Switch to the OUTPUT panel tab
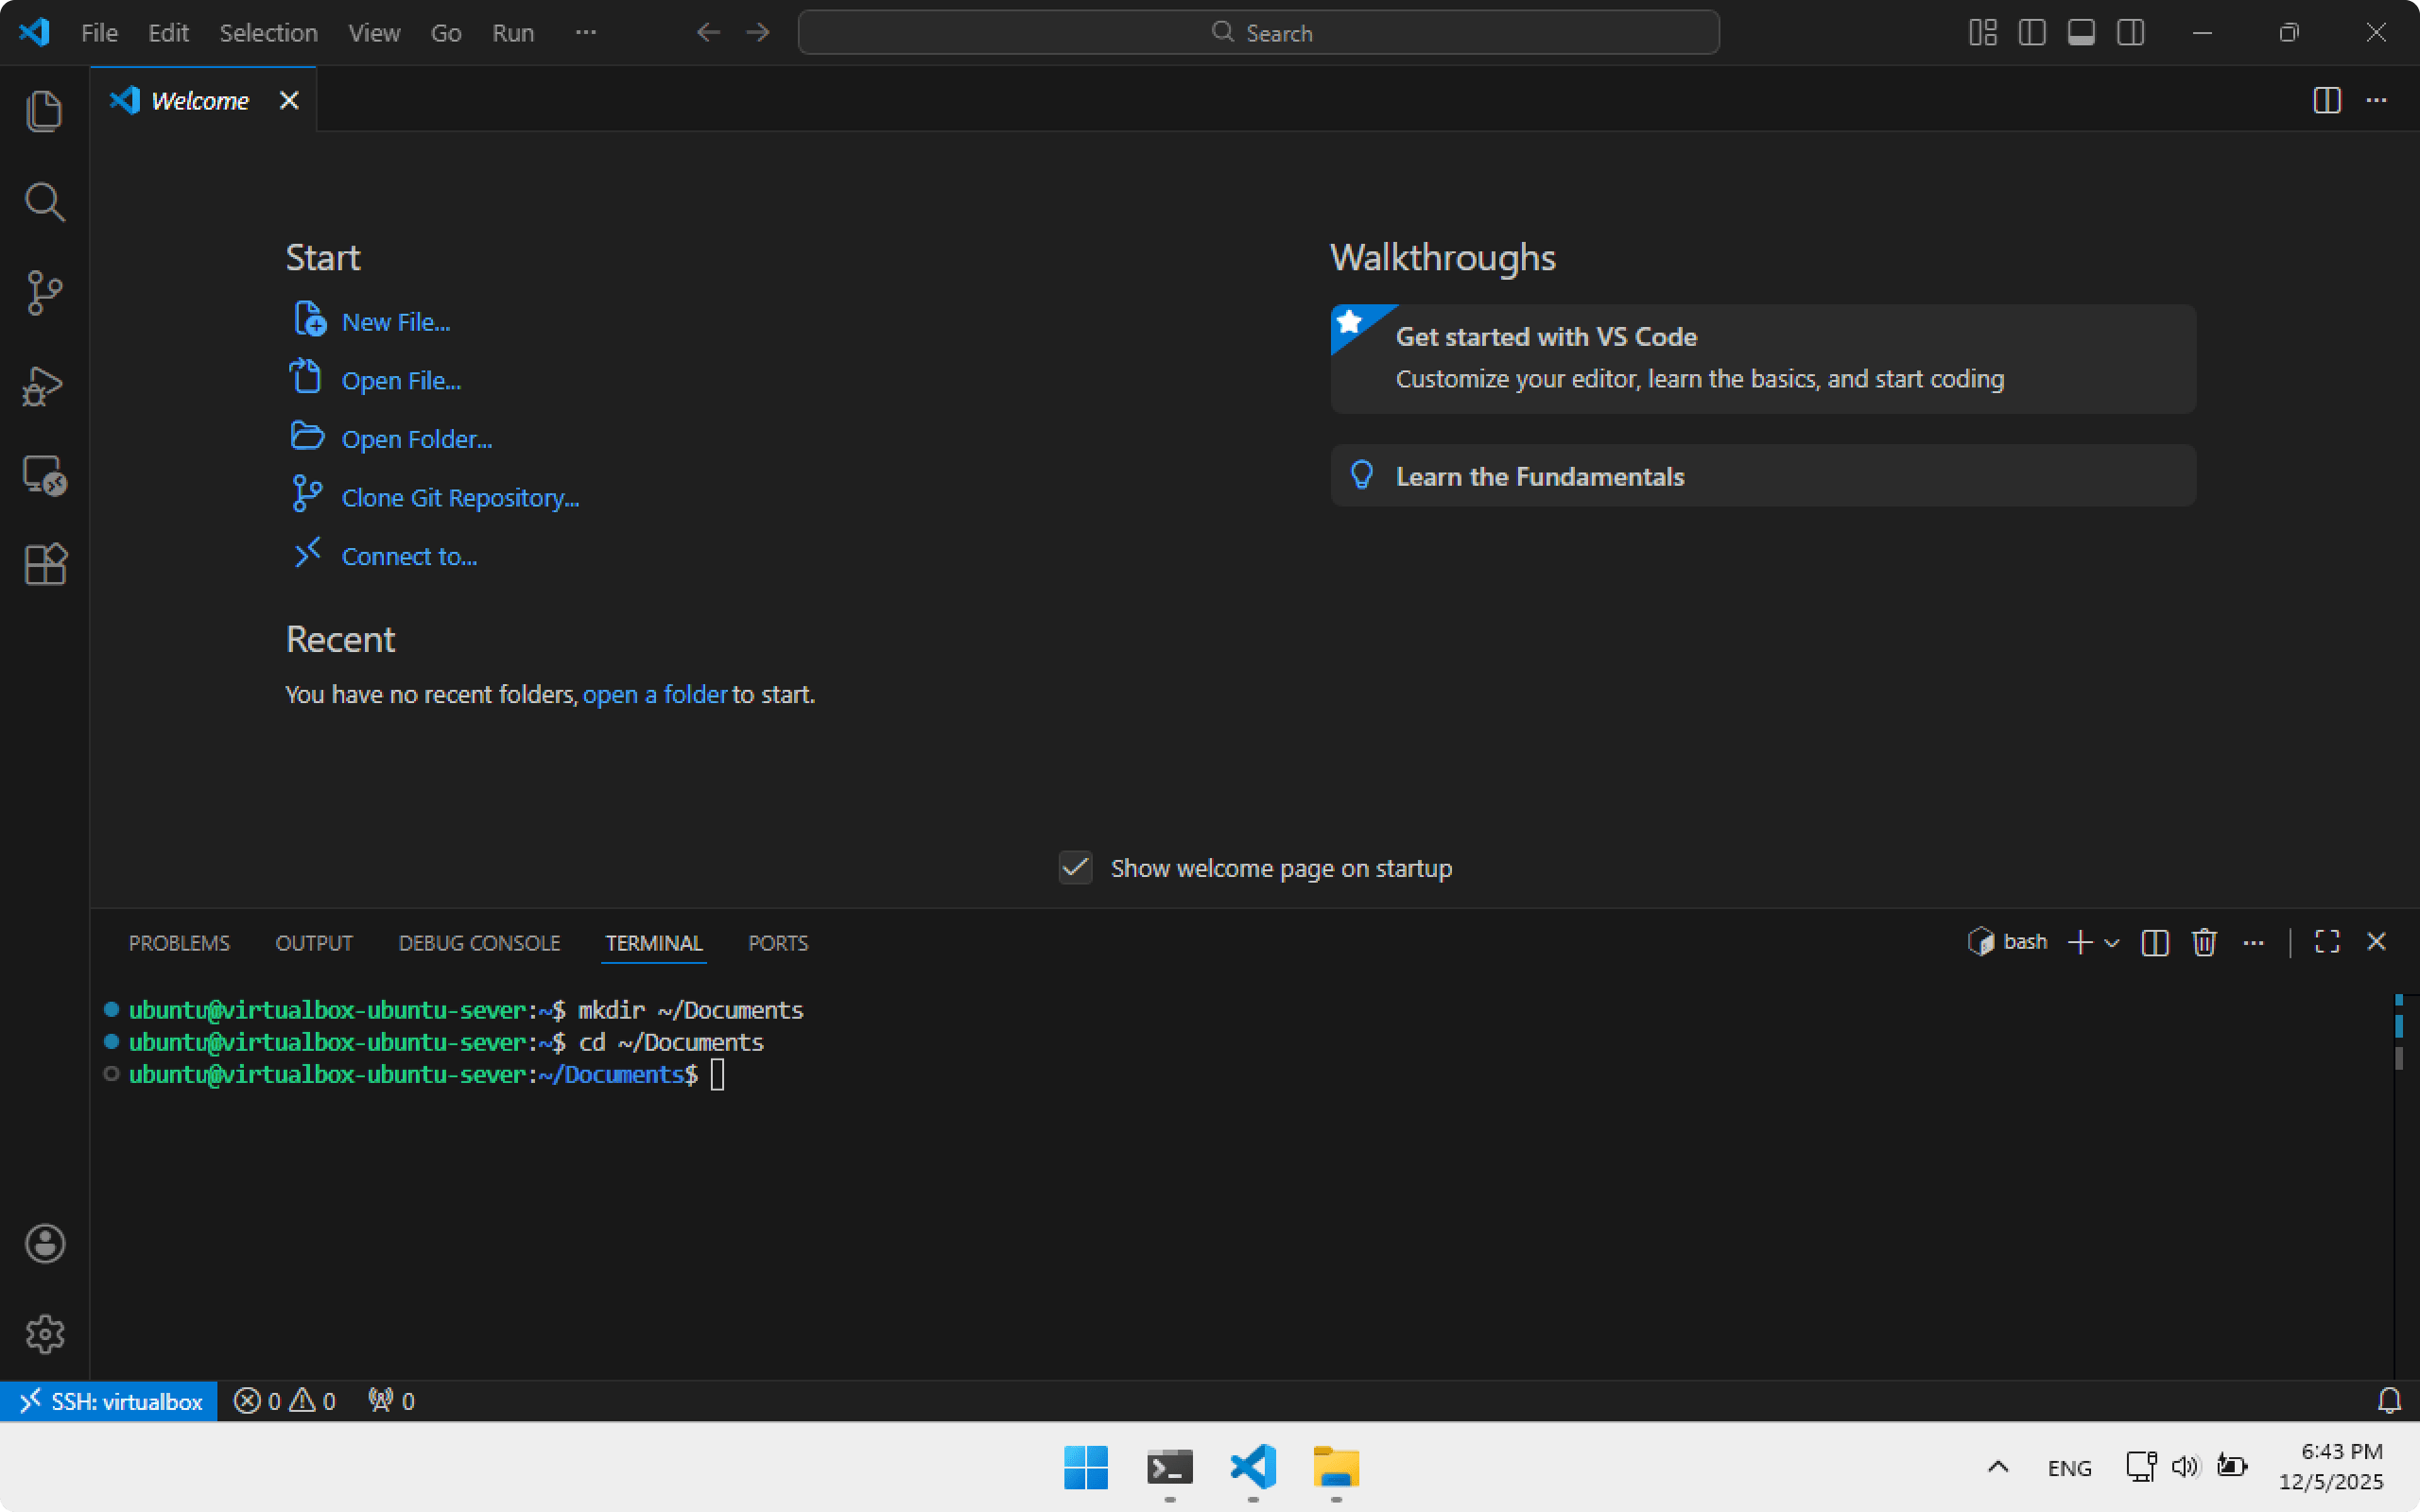 click(314, 943)
